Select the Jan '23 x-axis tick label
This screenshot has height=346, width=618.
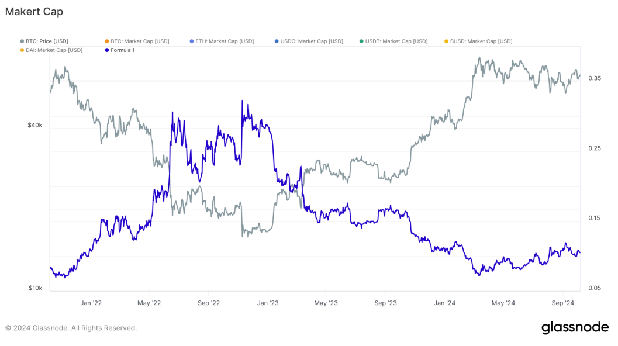pos(268,303)
